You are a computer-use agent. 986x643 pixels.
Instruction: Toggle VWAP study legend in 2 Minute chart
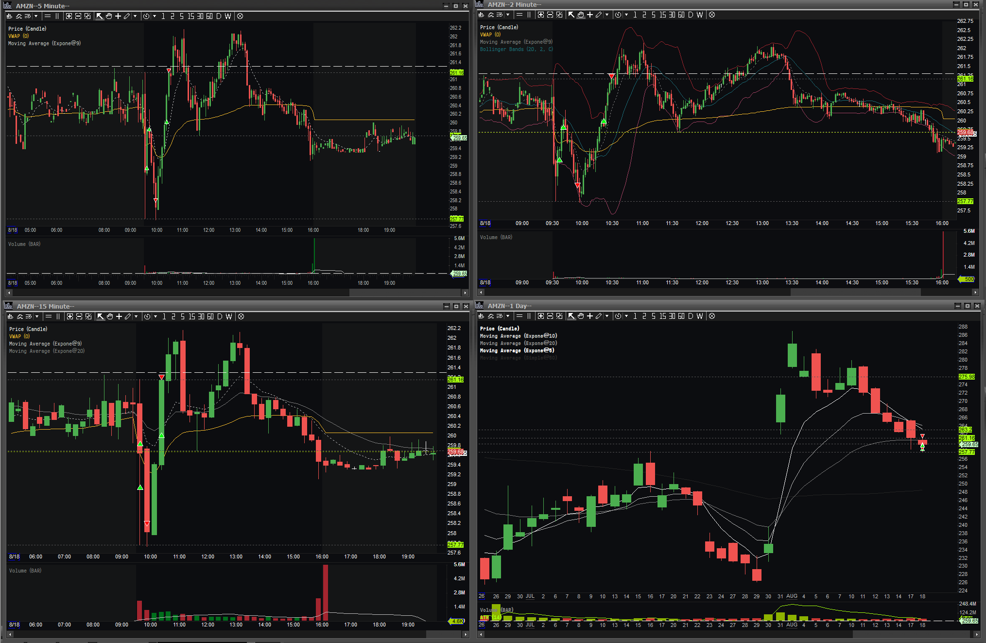490,35
